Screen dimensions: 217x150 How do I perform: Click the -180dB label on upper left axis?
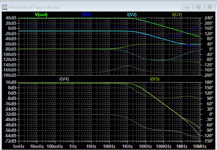tap(9, 75)
